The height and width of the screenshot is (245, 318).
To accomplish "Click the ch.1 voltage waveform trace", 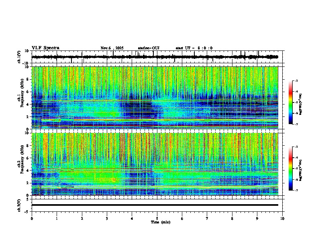I will tap(155, 57).
